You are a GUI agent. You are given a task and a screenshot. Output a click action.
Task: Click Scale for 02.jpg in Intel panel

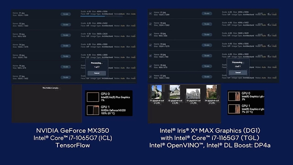point(207,24)
